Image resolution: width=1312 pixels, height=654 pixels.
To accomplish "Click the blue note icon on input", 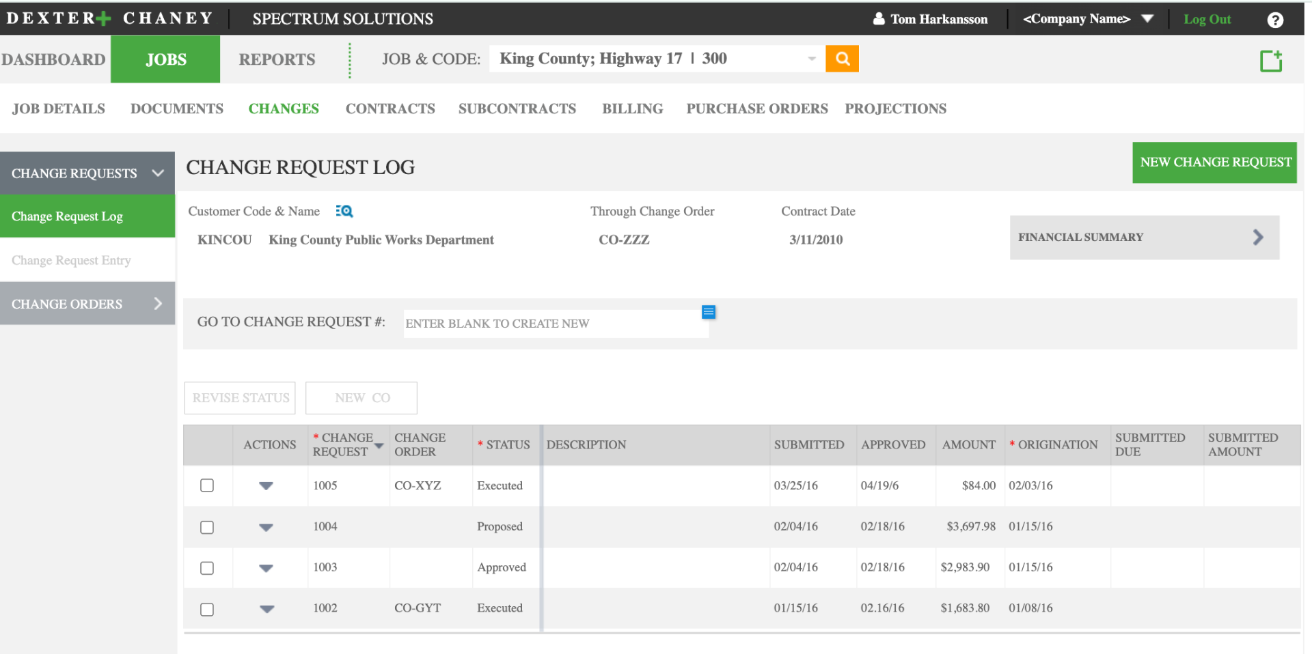I will tap(709, 312).
